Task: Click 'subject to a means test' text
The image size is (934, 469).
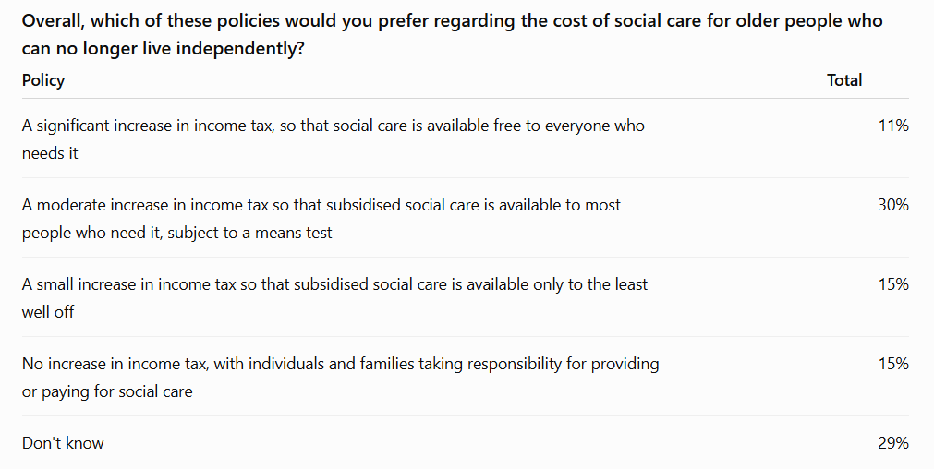Action: coord(249,233)
